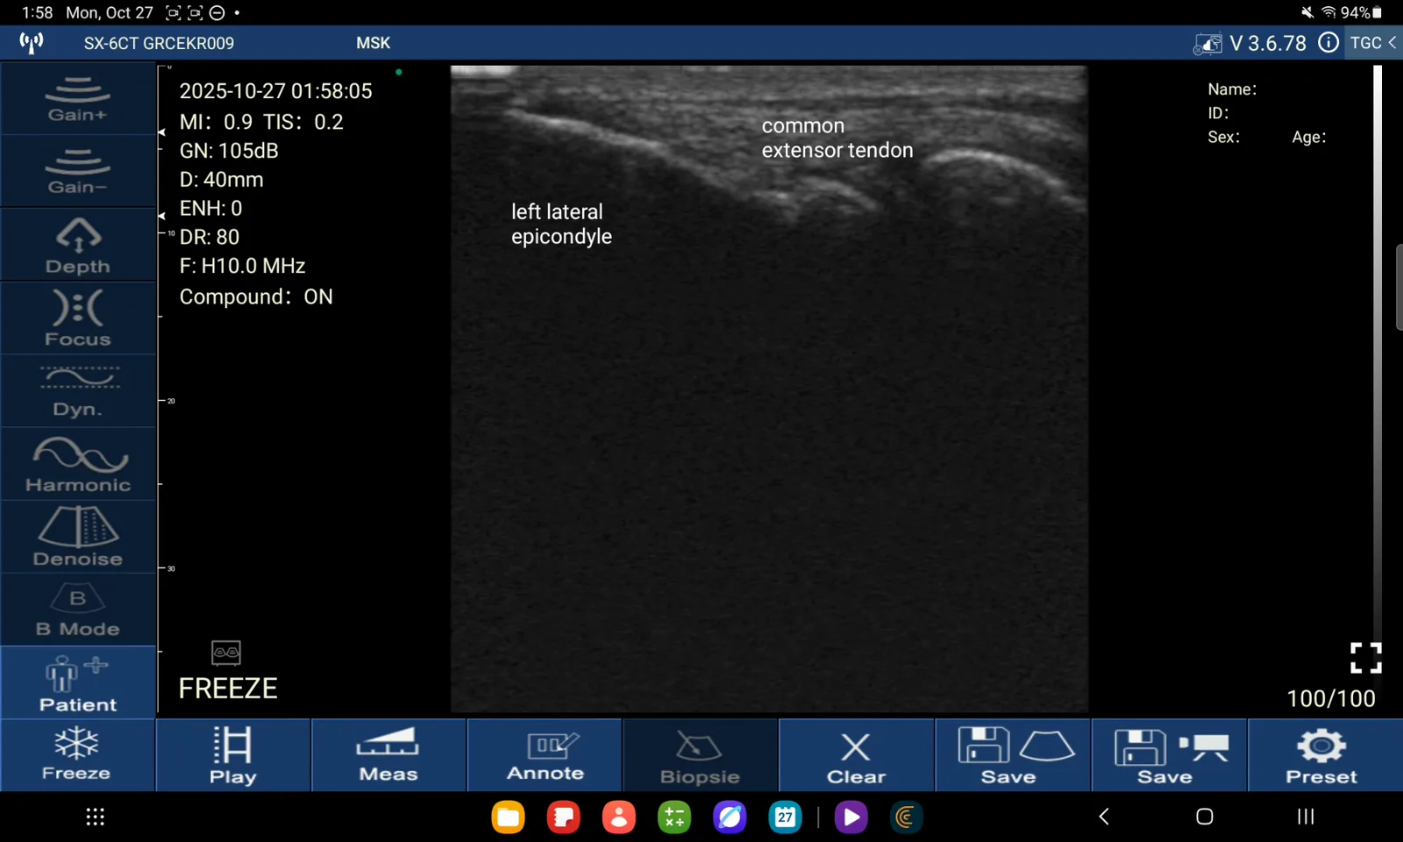Select the 'left lateral epicondyle' annotation
Image resolution: width=1403 pixels, height=842 pixels.
coord(561,224)
